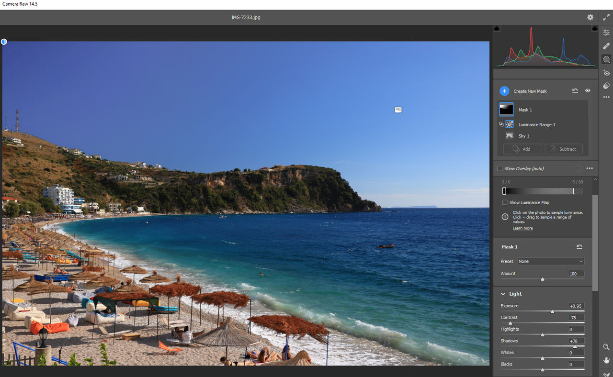
Task: Toggle highlight clipping warning on histogram
Action: (594, 29)
